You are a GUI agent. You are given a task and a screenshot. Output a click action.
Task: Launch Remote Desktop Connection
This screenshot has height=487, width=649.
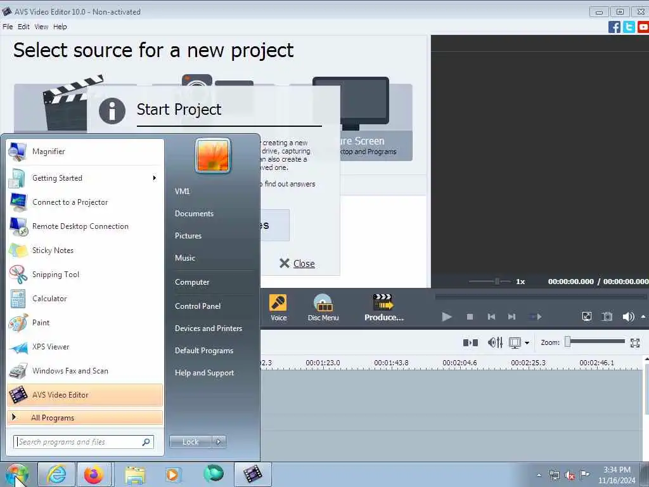tap(85, 226)
